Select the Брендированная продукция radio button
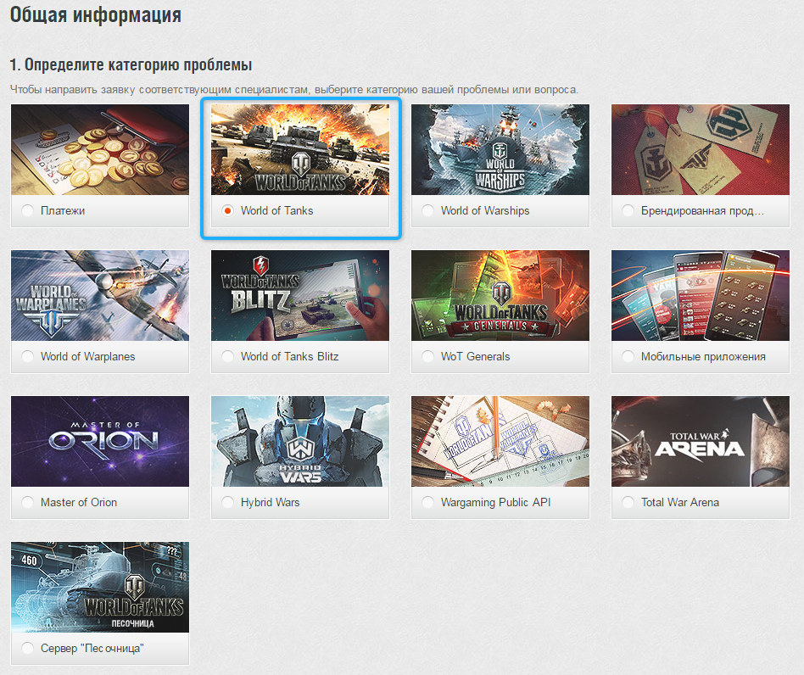The width and height of the screenshot is (804, 675). [628, 210]
